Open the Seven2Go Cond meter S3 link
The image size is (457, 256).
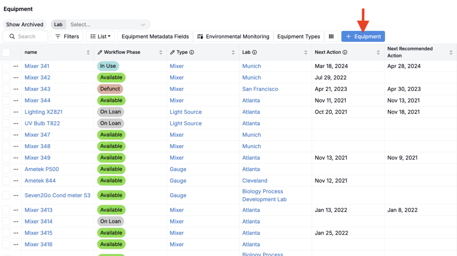click(x=57, y=195)
